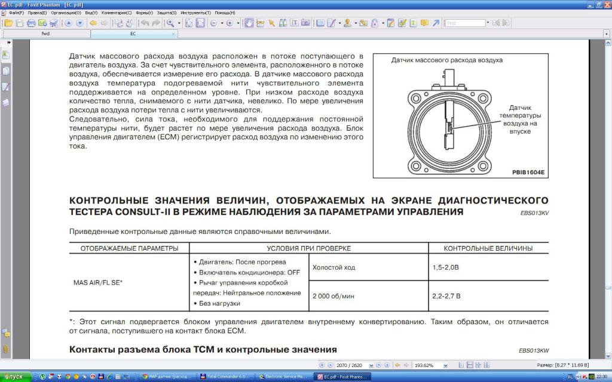Click the RL language indicator in the system tray

(570, 377)
